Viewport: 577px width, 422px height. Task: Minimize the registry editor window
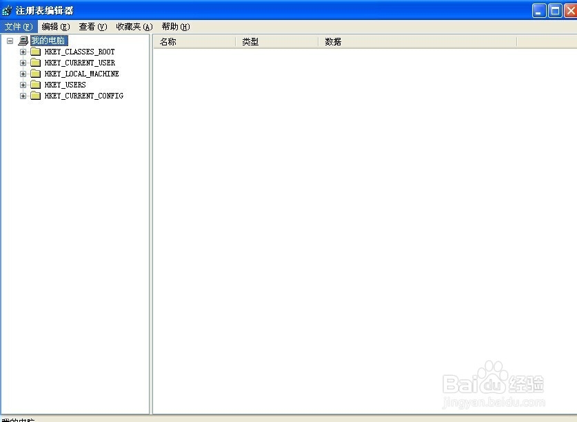(538, 10)
